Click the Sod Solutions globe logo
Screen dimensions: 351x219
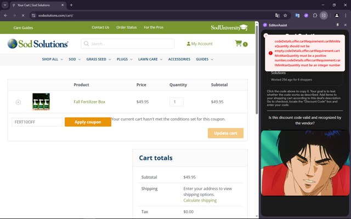pyautogui.click(x=38, y=44)
